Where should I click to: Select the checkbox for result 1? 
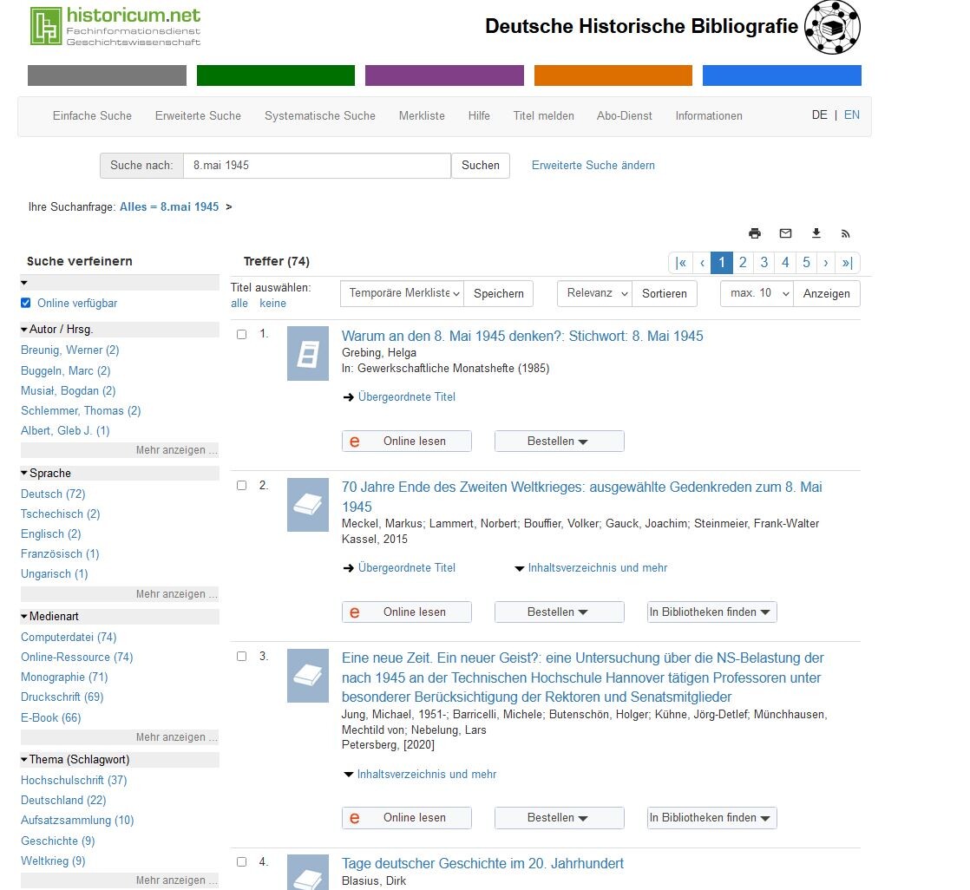coord(242,335)
